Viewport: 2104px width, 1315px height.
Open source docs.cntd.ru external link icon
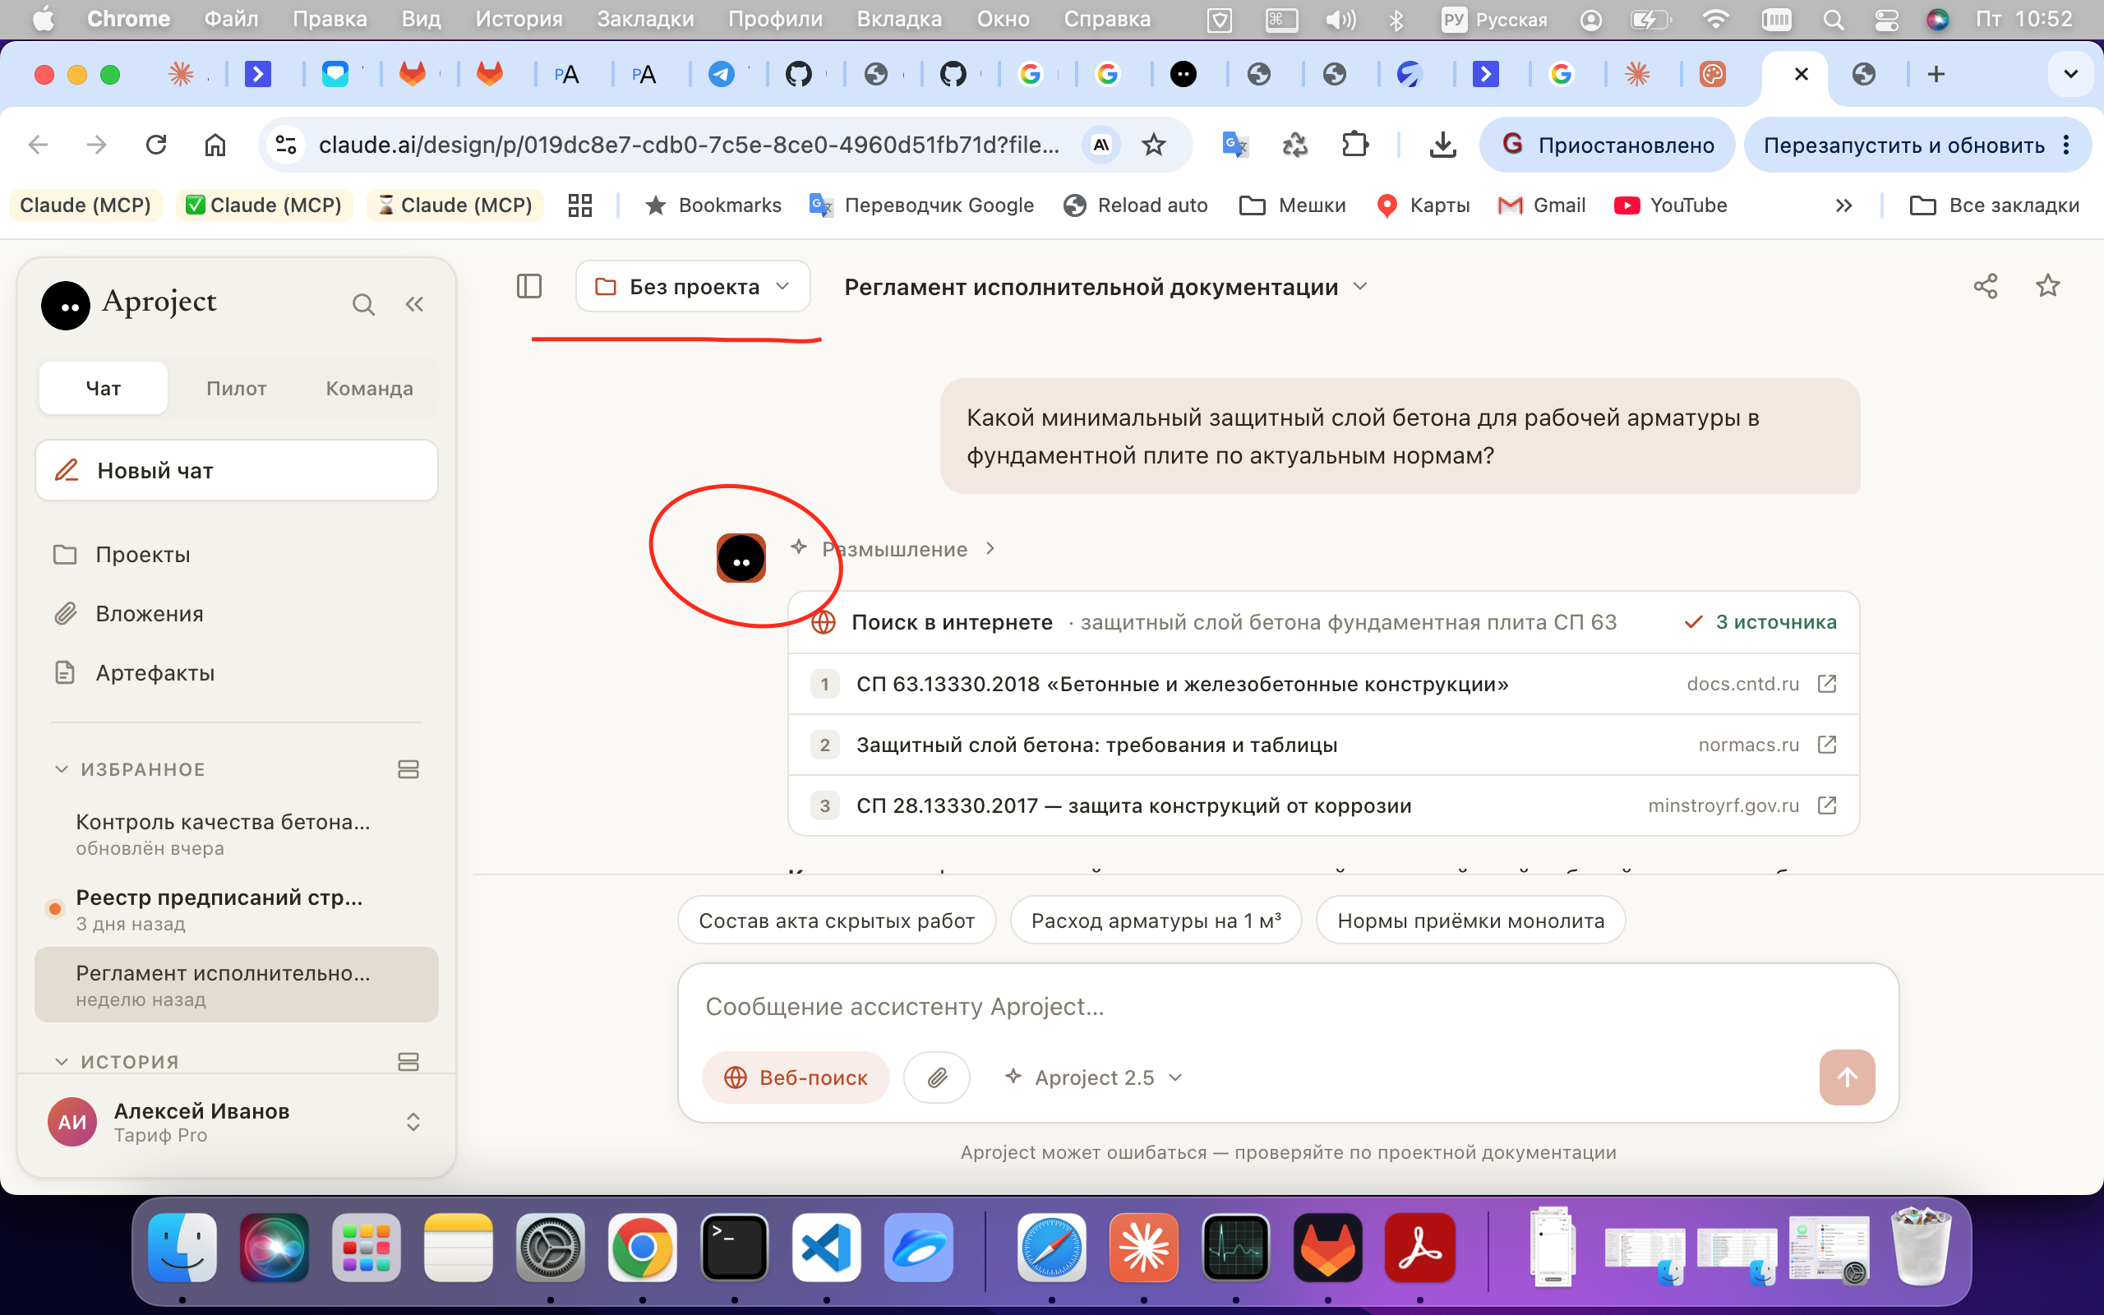pos(1827,684)
